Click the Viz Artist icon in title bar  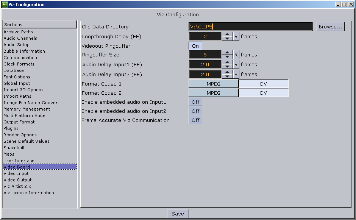(5, 5)
